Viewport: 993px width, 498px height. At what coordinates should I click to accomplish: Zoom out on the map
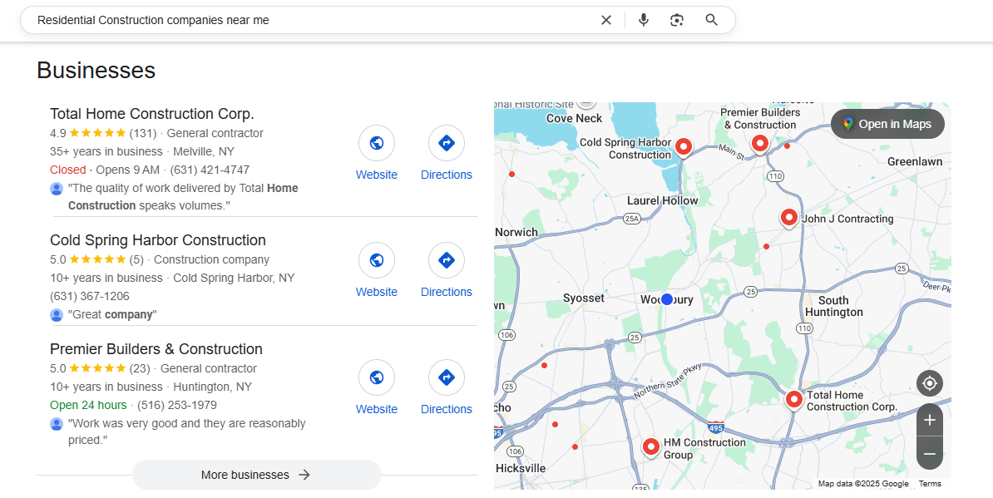coord(930,454)
